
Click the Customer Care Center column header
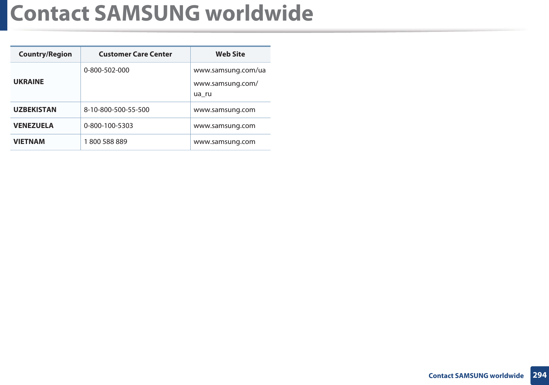[135, 54]
